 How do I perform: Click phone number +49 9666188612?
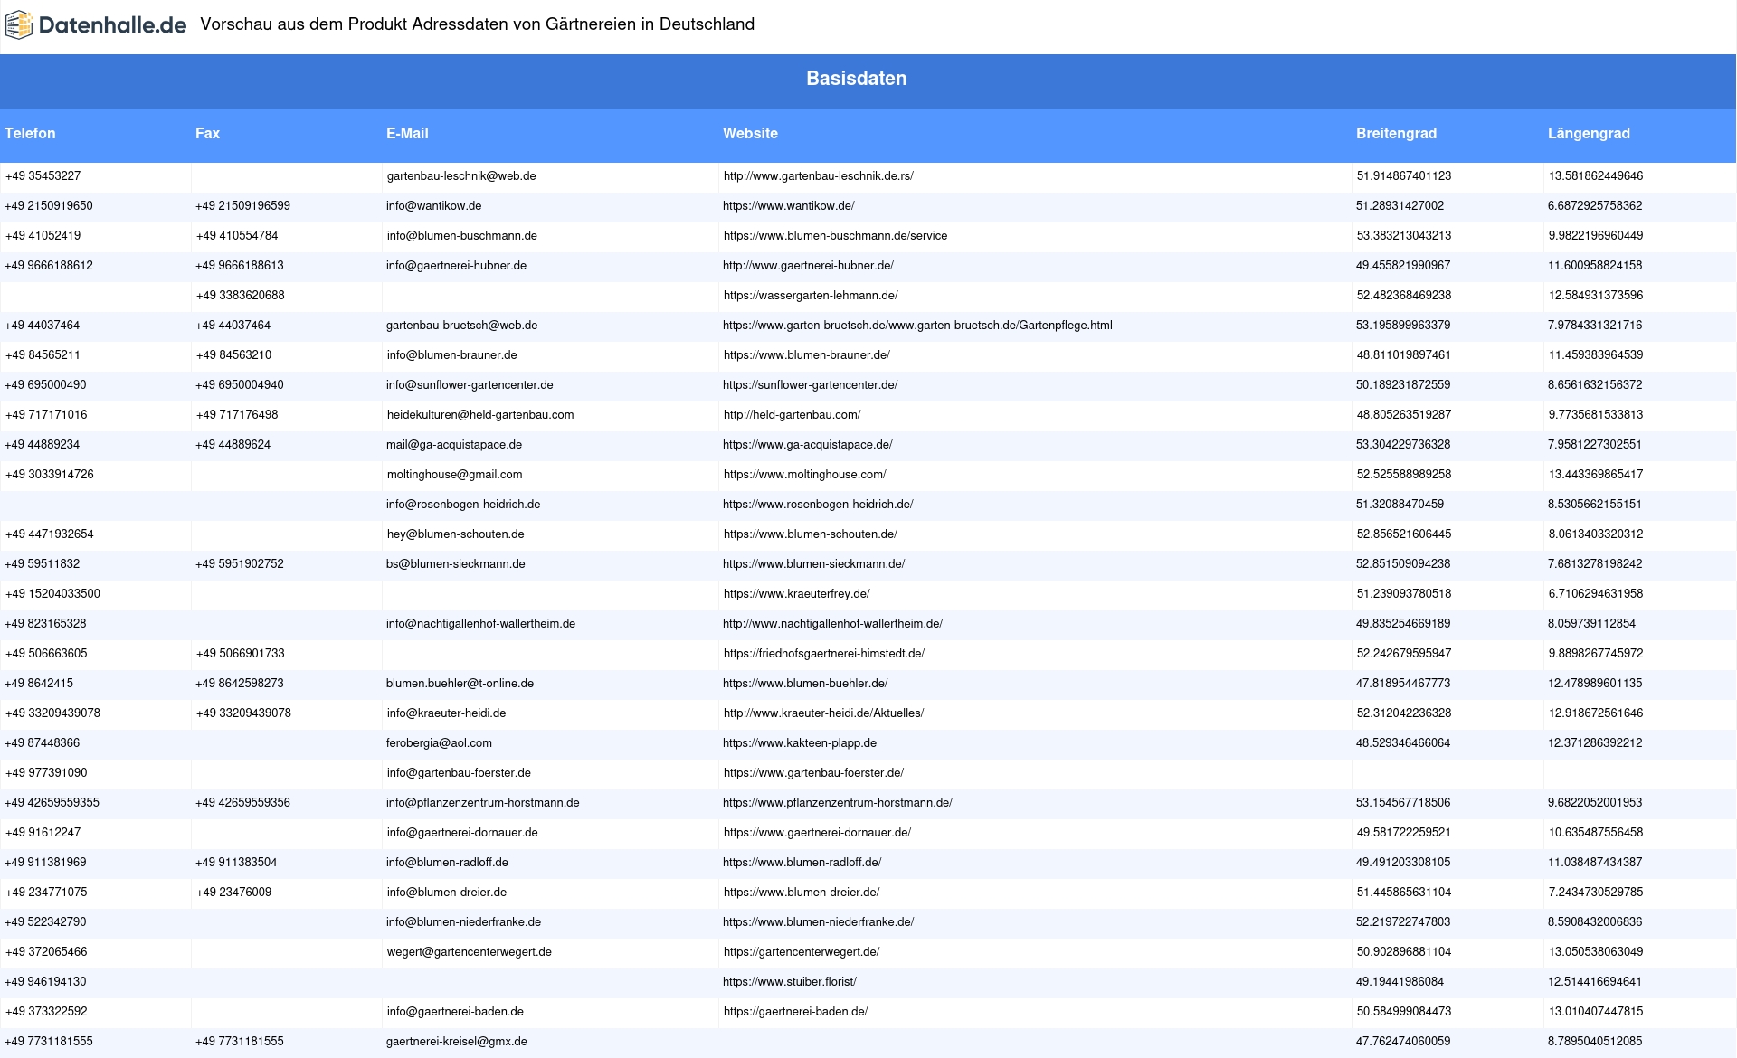(49, 266)
